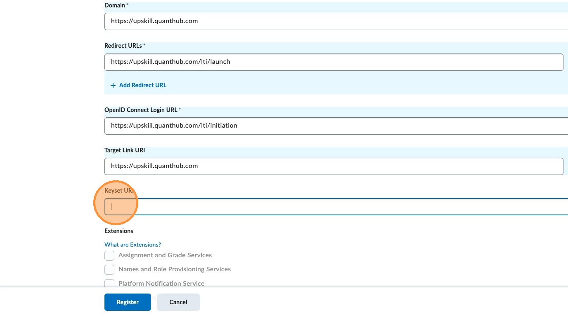Select the OpenID Connect Login URL field
568x317 pixels.
[x=334, y=126]
